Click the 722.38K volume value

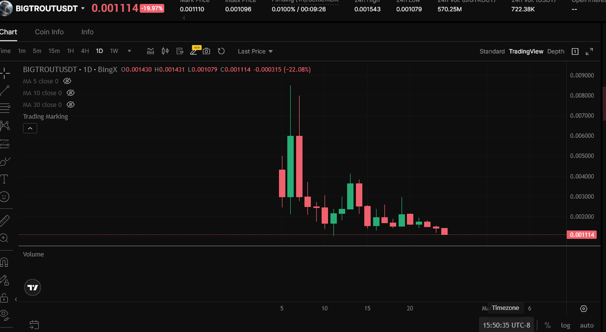(x=523, y=9)
